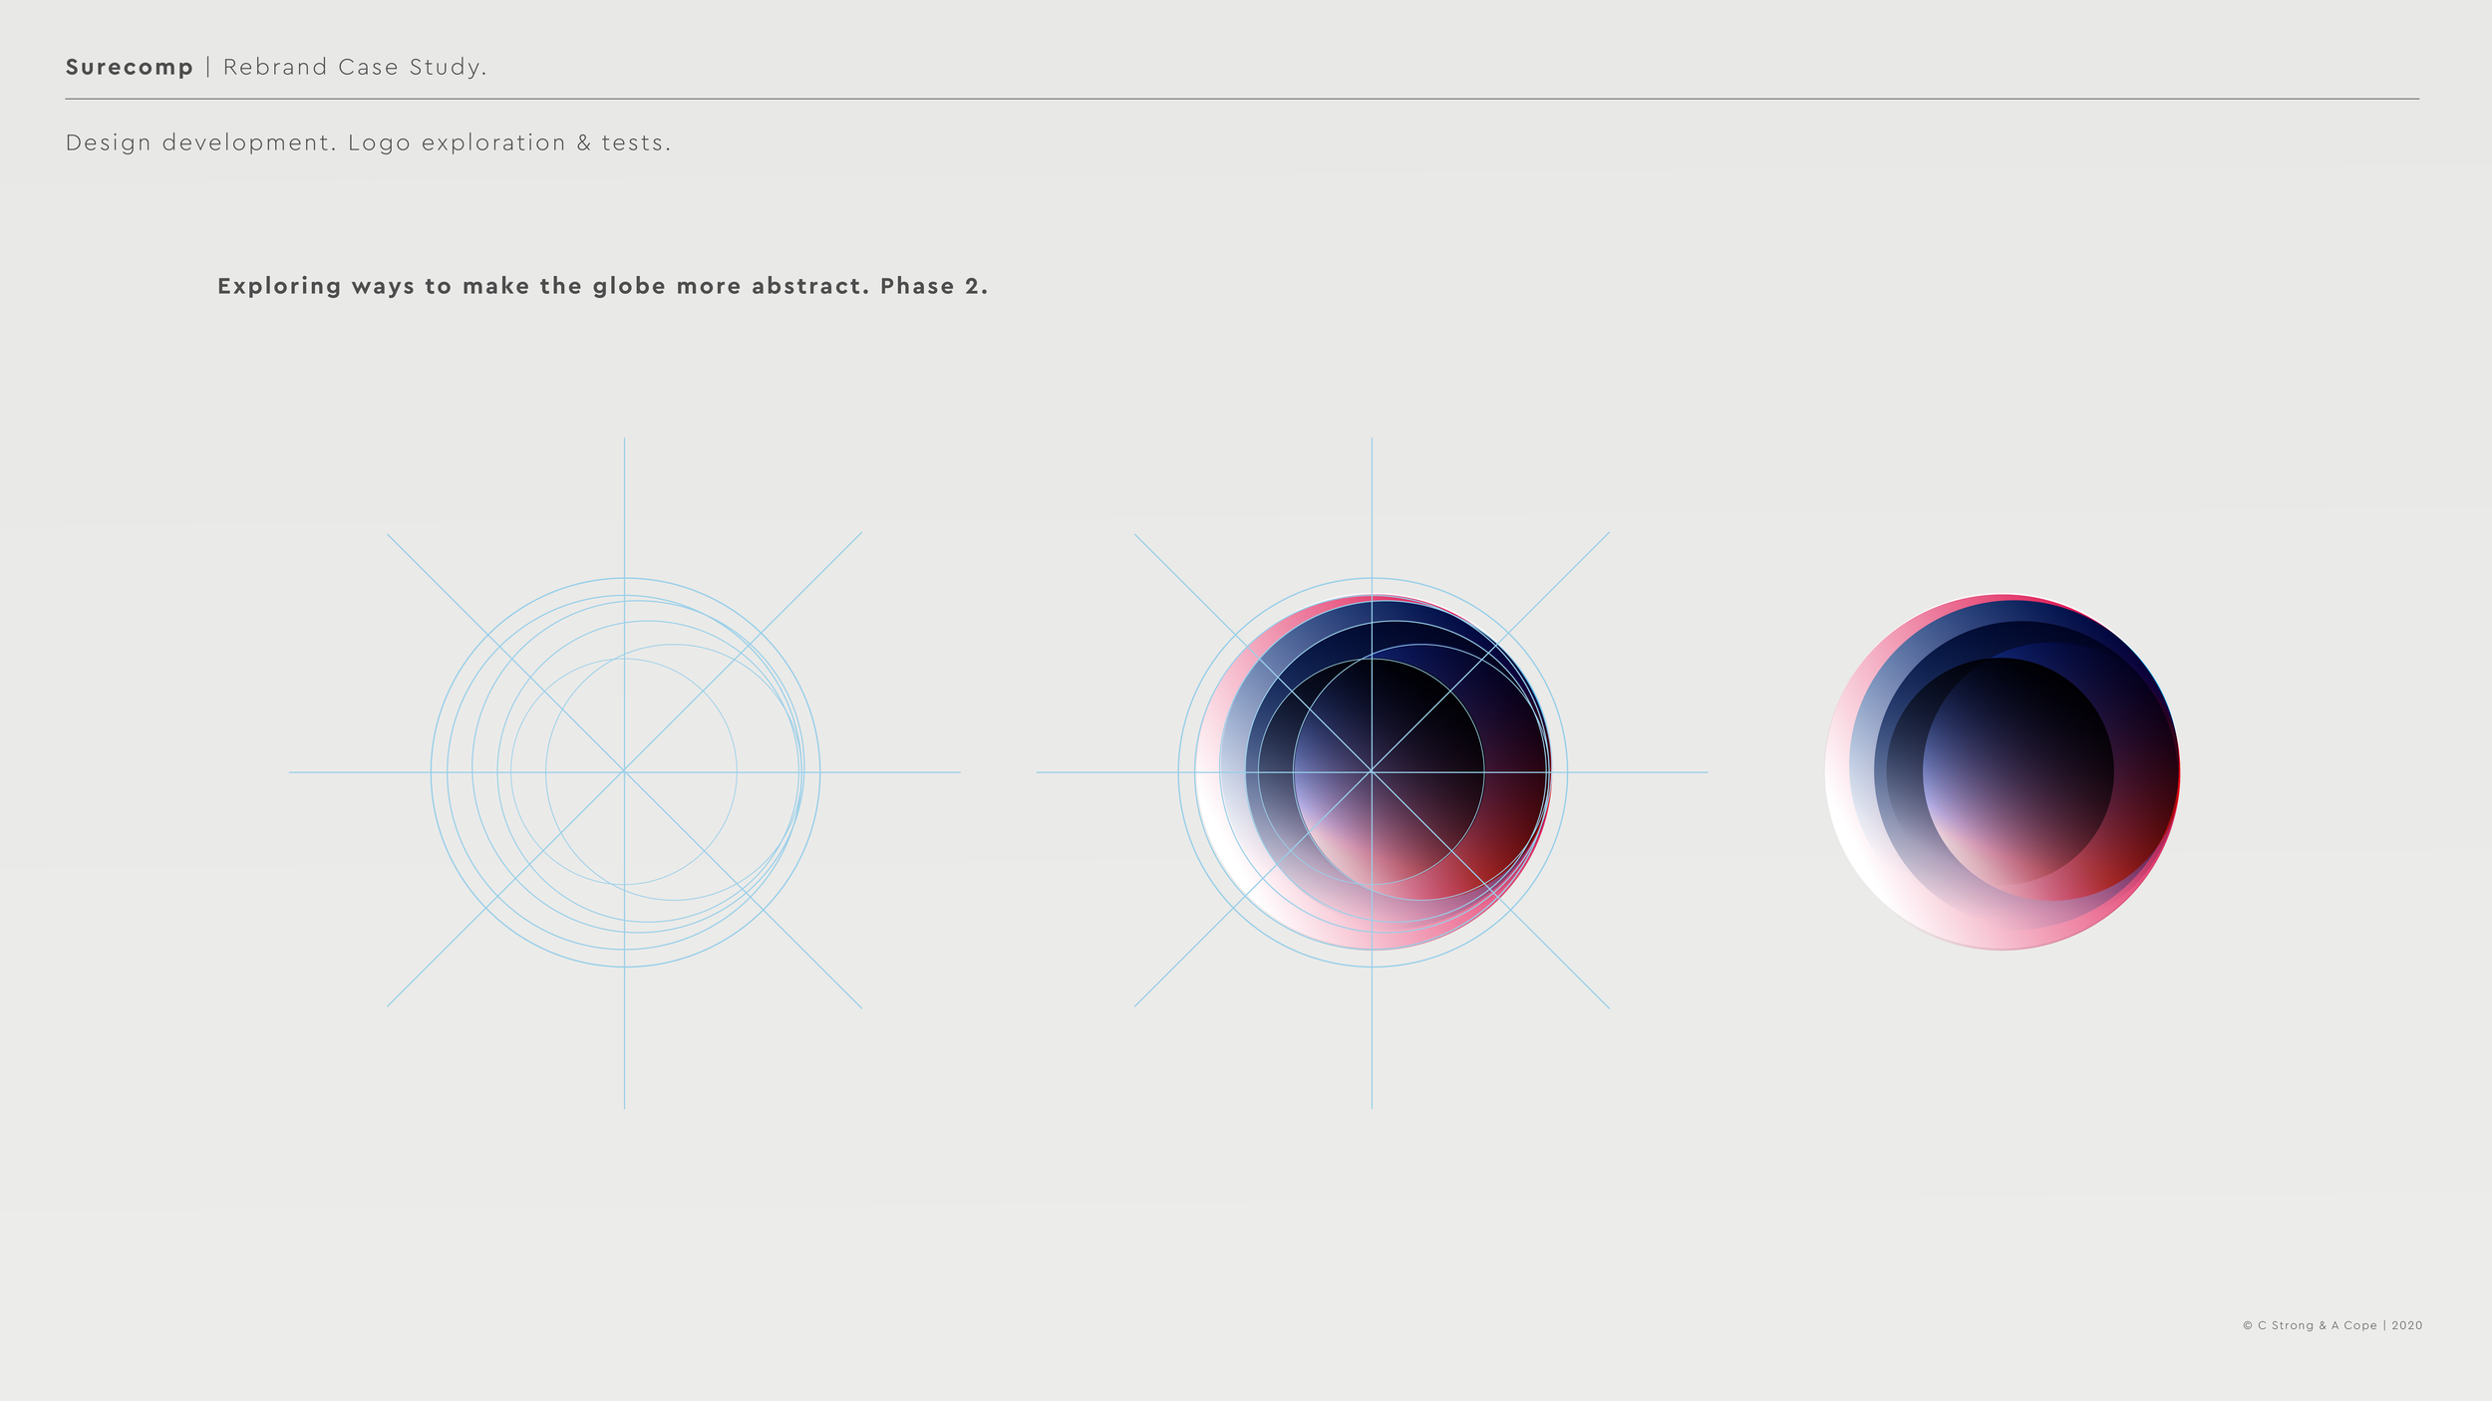
Task: Click the final gradient globe logo on right
Action: point(2002,771)
